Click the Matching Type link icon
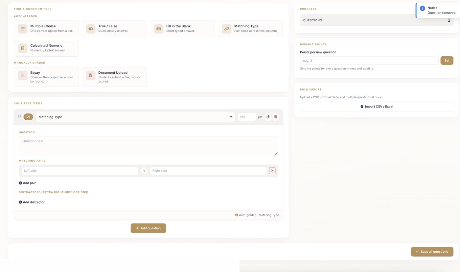The height and width of the screenshot is (272, 460). tap(227, 29)
